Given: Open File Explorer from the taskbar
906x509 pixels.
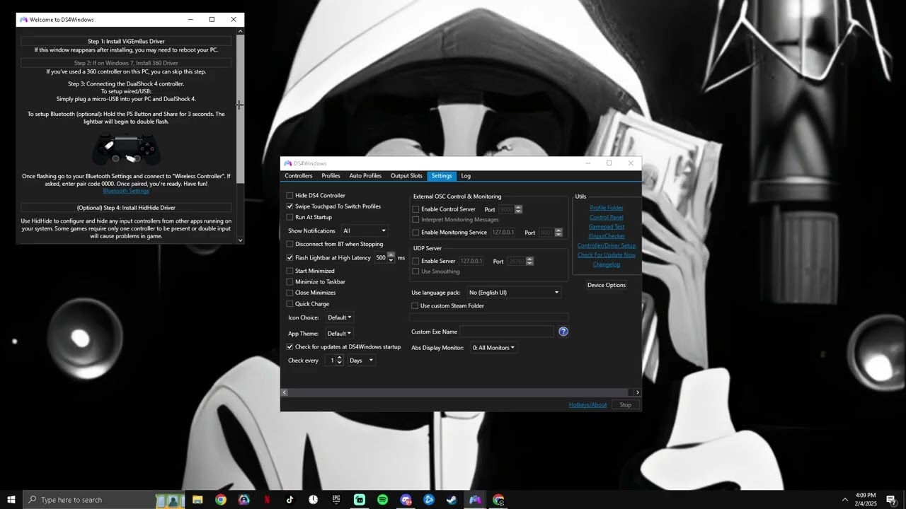Looking at the screenshot, I should pos(197,500).
